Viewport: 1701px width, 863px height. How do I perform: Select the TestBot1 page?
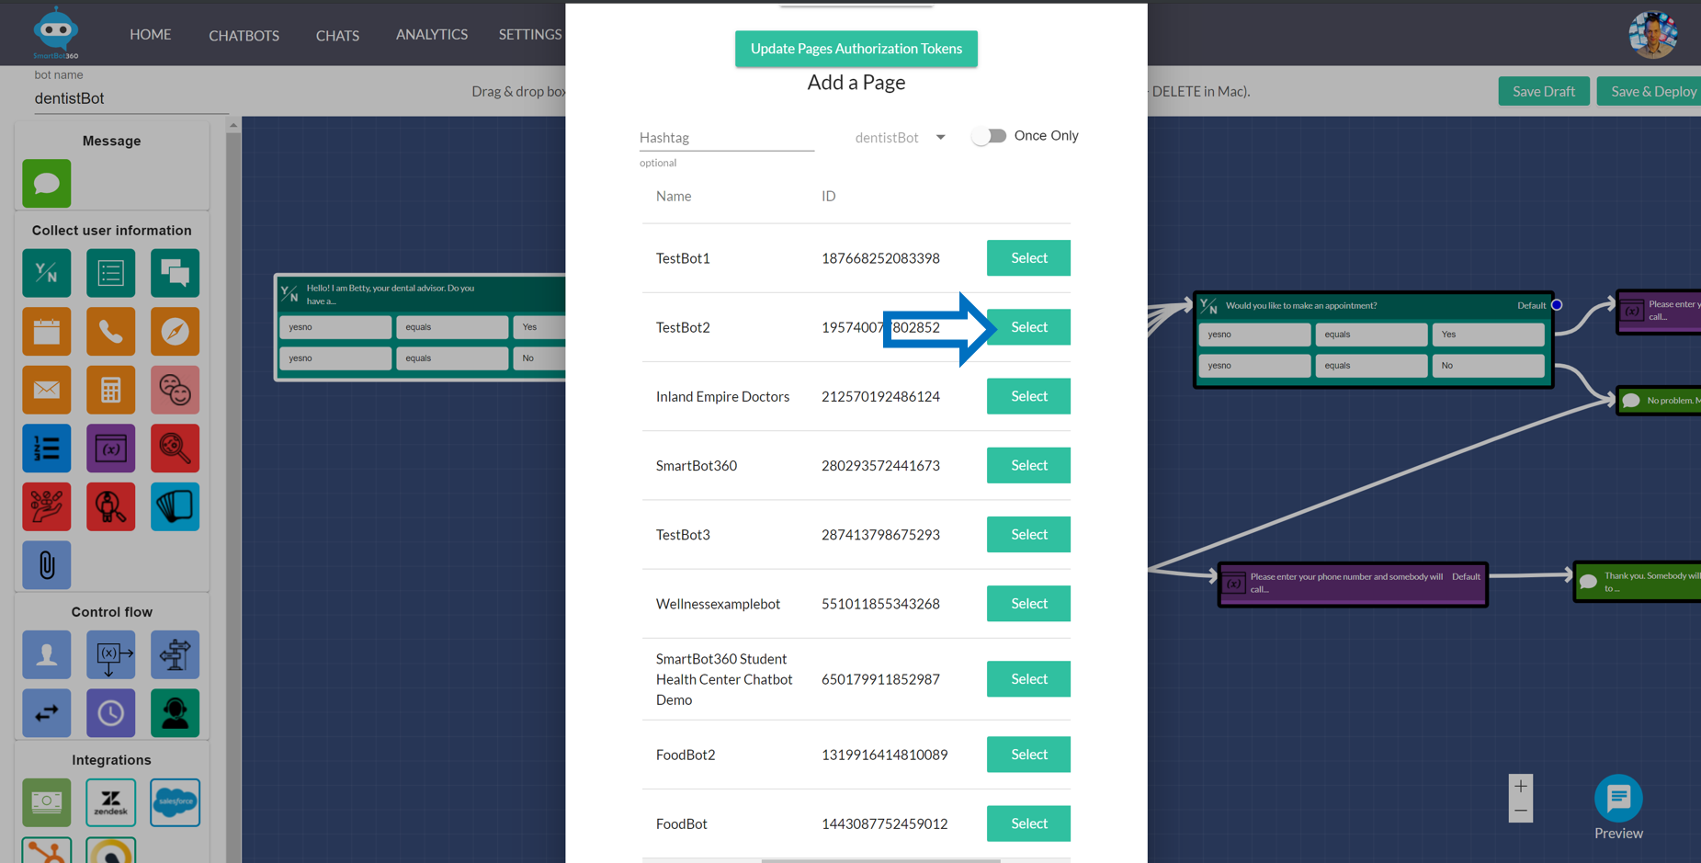pyautogui.click(x=1028, y=258)
